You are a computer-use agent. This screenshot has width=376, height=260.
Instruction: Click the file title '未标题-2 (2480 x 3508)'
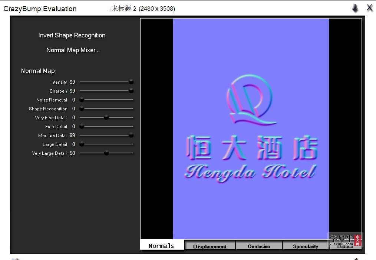click(143, 9)
